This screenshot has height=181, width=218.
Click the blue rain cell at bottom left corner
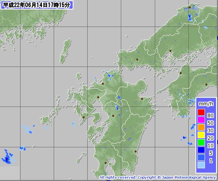[x=8, y=157]
